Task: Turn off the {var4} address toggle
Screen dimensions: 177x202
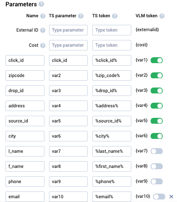Action: (156, 106)
